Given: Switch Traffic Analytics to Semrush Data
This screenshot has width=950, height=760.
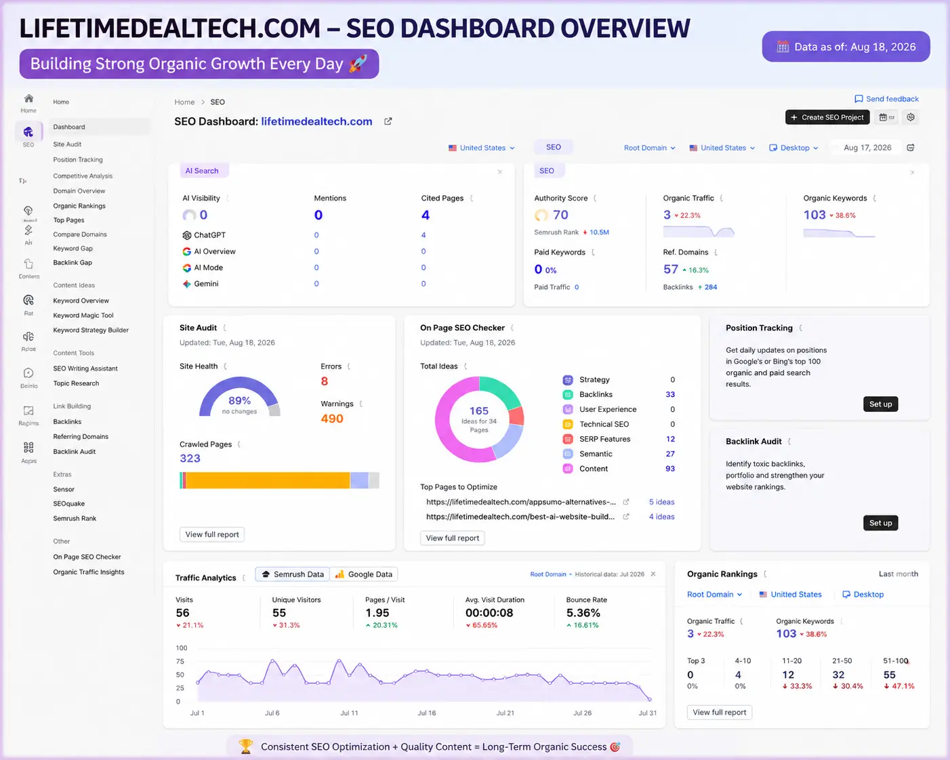Looking at the screenshot, I should [x=293, y=574].
